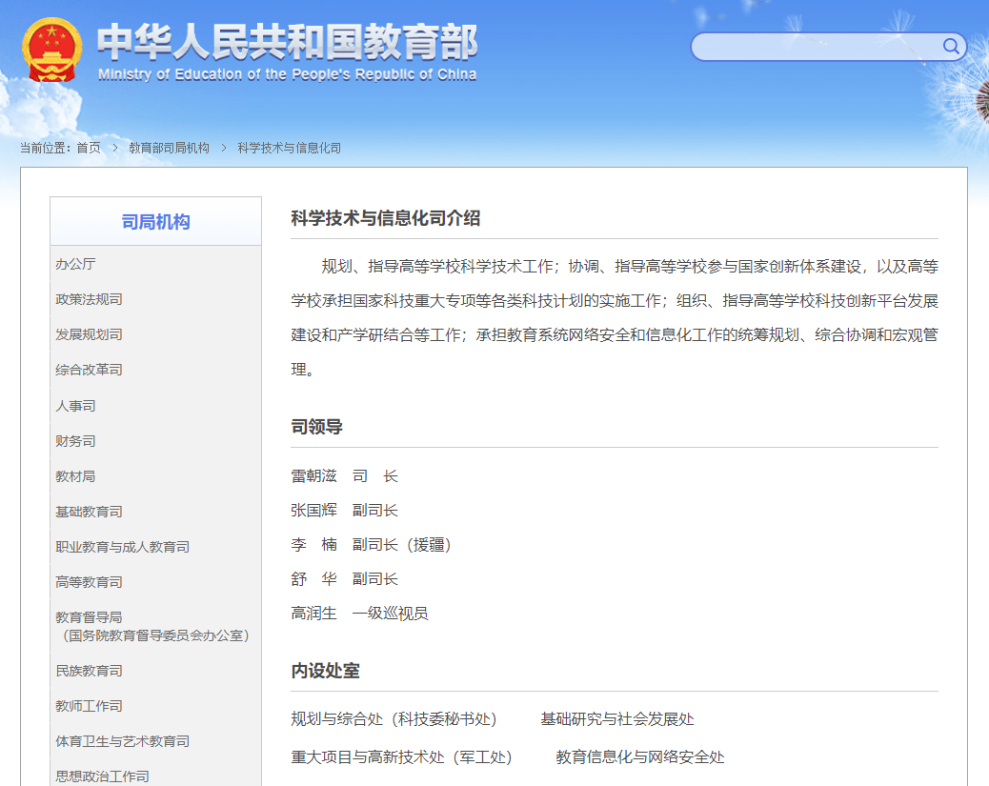The height and width of the screenshot is (786, 989).
Task: Go to 首页 in breadcrumb
Action: pos(89,148)
